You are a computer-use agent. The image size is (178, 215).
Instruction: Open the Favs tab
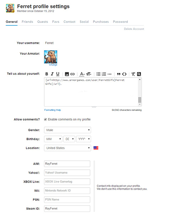click(x=56, y=22)
